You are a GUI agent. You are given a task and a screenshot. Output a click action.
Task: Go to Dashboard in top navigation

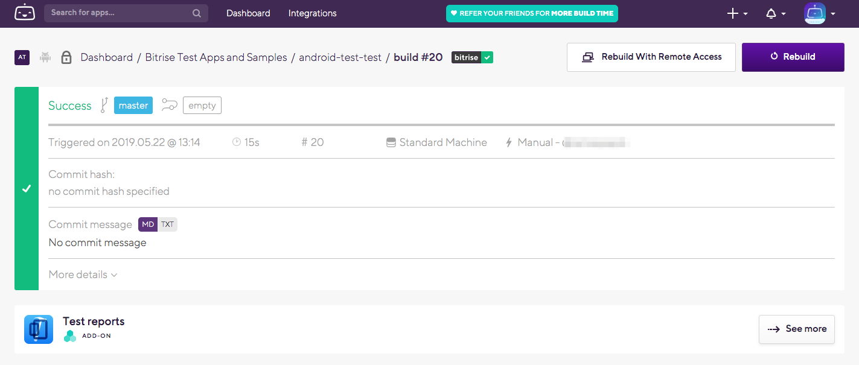tap(248, 13)
